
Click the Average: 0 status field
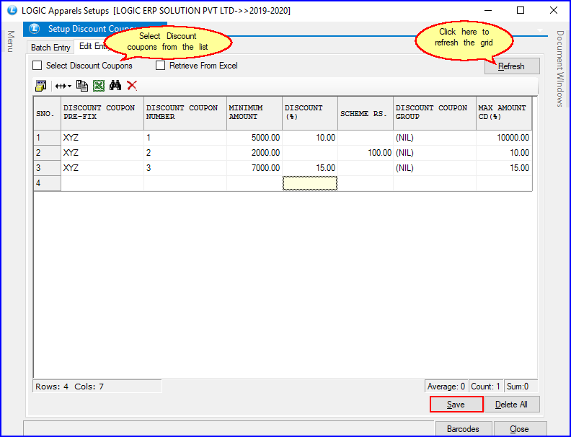(446, 387)
